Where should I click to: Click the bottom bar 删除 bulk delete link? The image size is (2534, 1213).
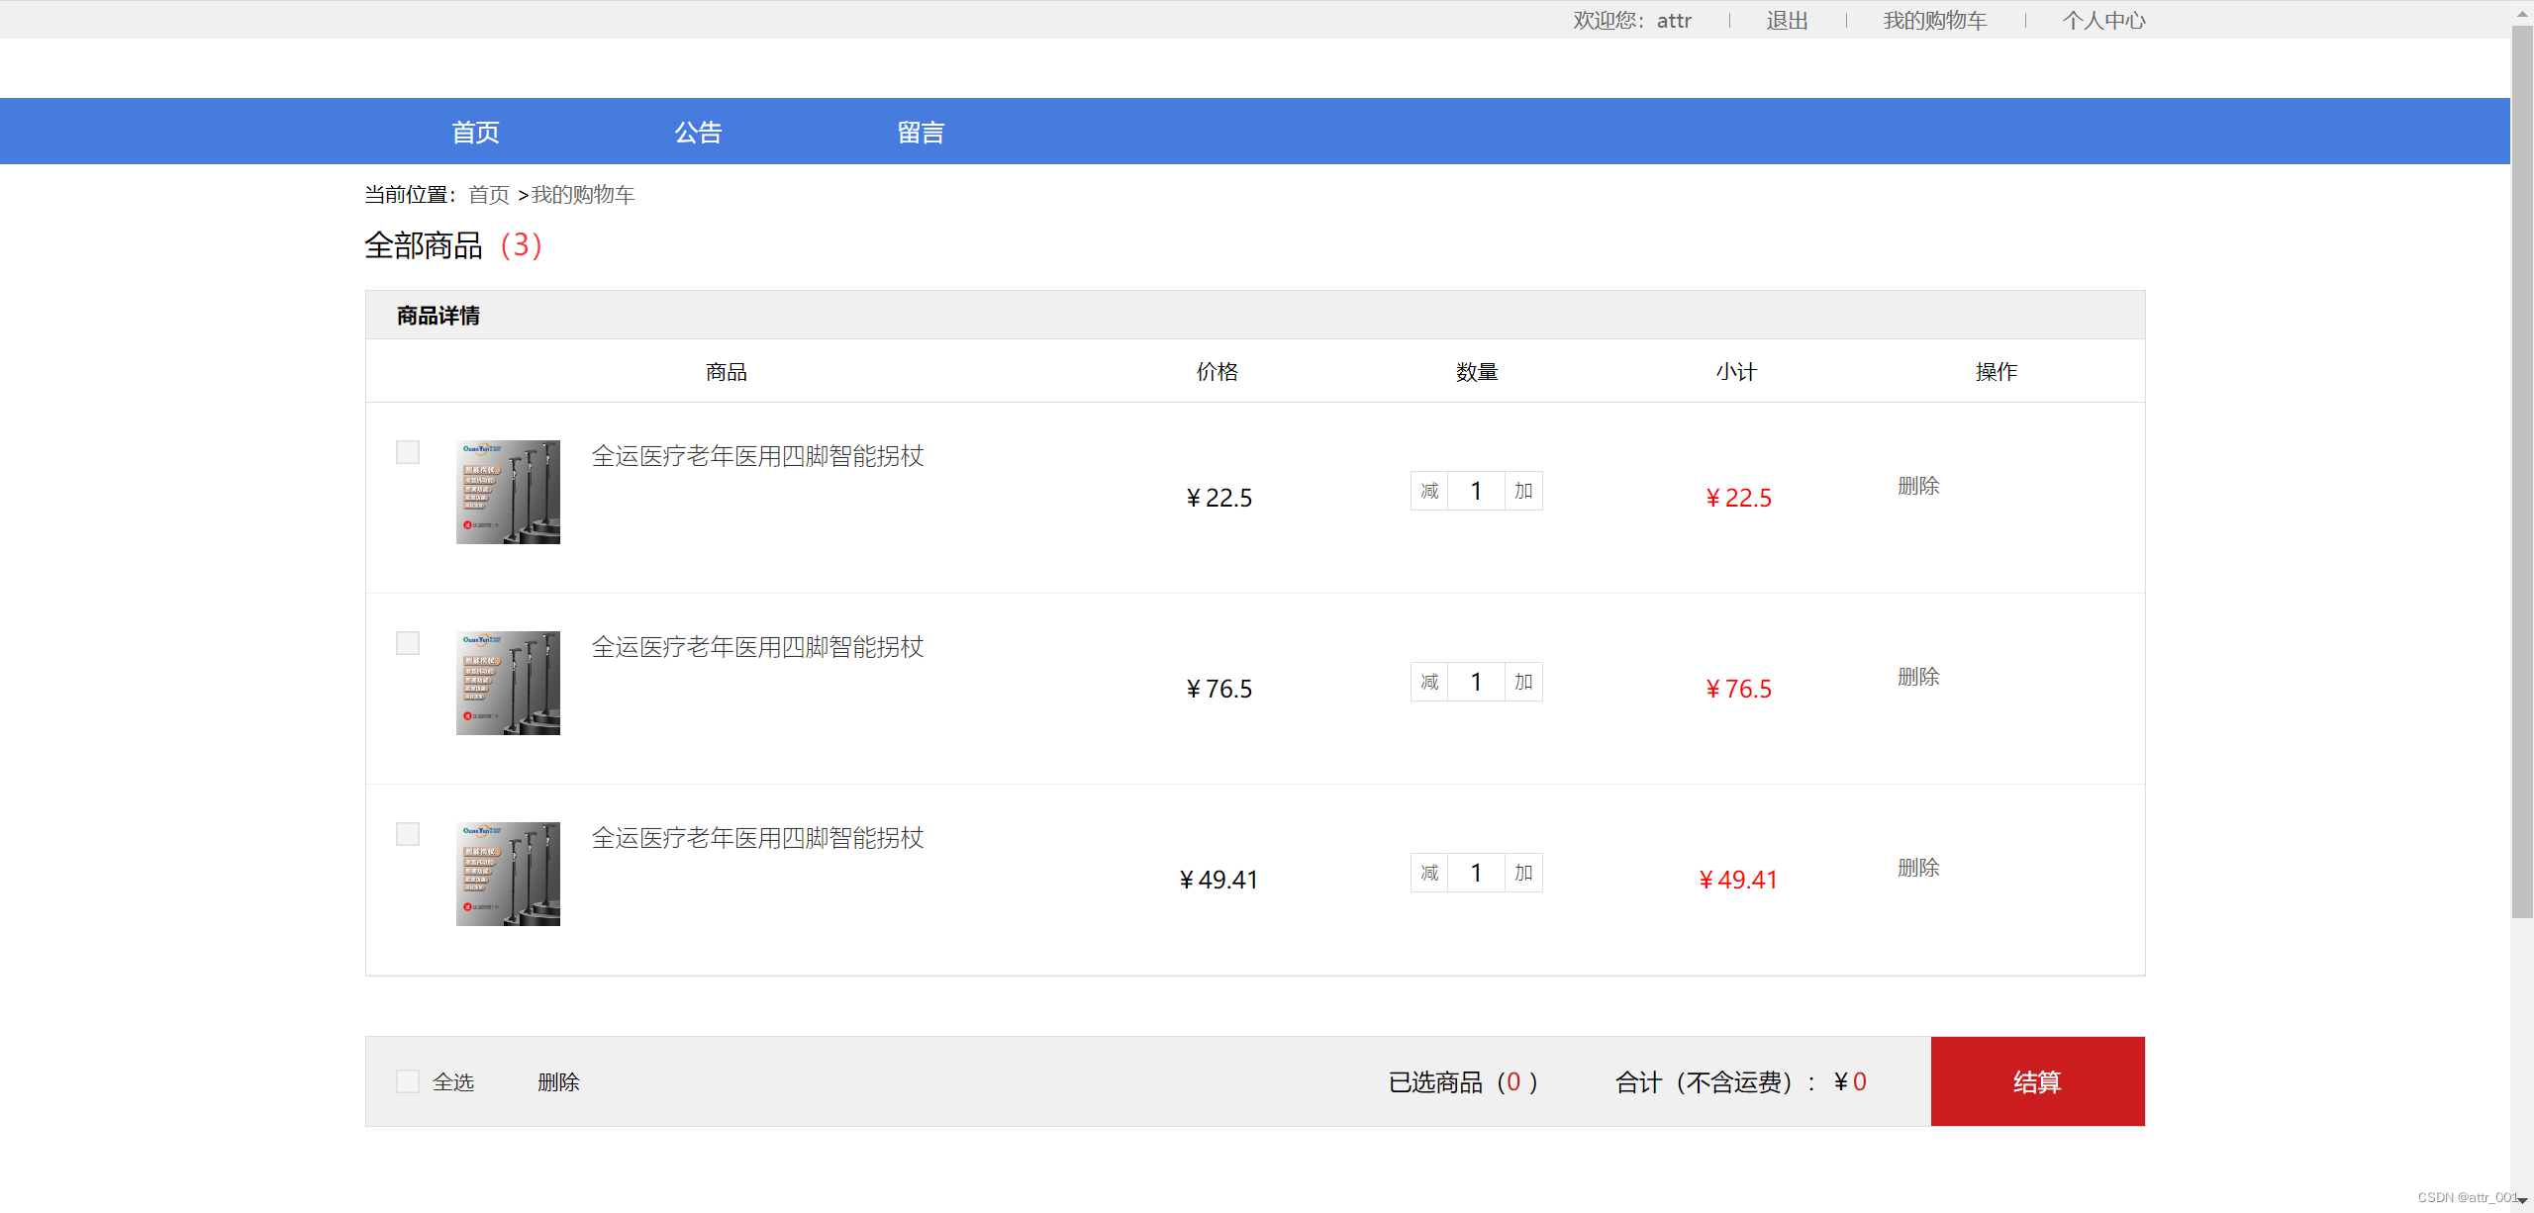558,1082
